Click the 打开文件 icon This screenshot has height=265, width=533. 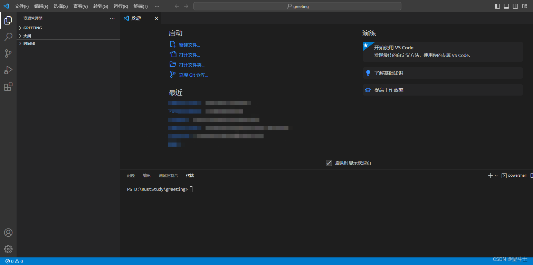(173, 55)
